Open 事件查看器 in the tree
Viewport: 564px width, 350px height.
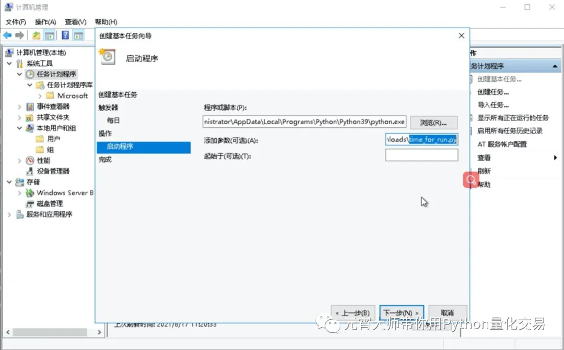53,106
